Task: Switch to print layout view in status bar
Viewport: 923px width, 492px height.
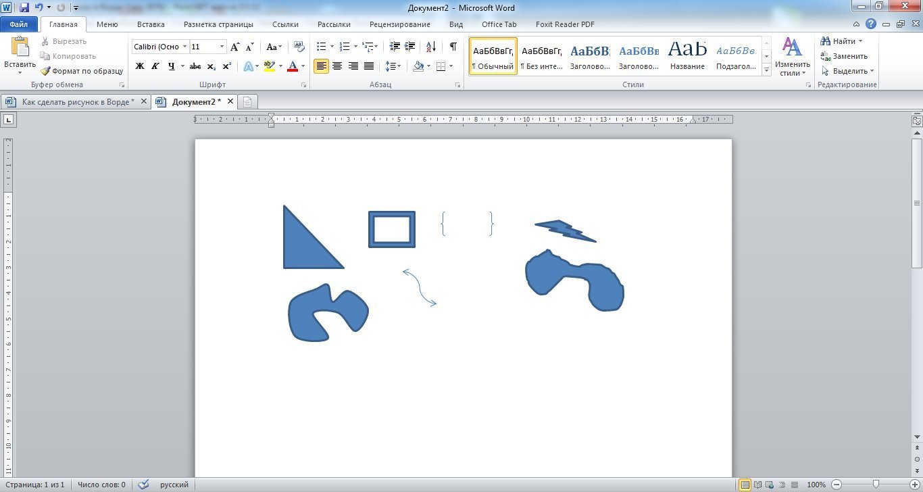Action: point(745,485)
